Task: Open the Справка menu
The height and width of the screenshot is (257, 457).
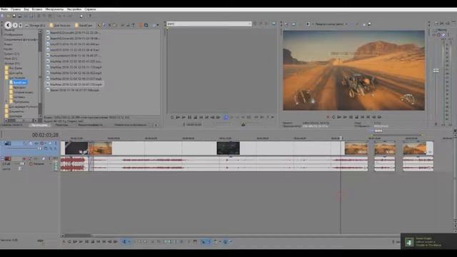Action: (90, 9)
